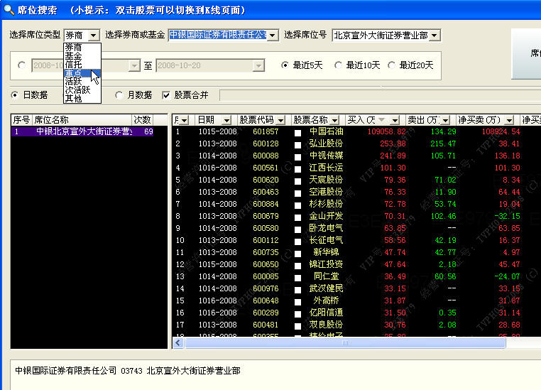Click the left arrow of the horizontal scrollbar
The image size is (541, 390).
pos(177,342)
